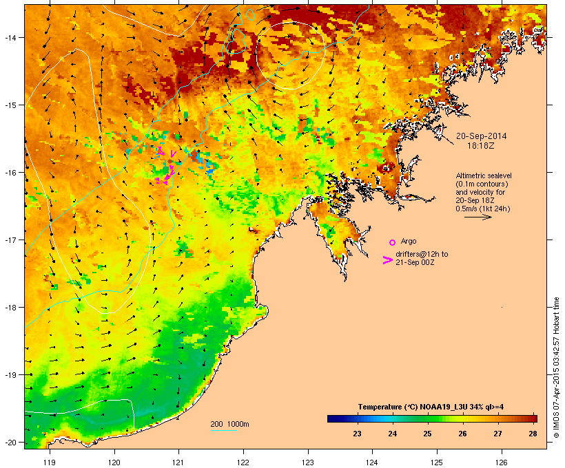565x468 pixels.
Task: Click the '20-Sep-2014' date label
Action: [x=481, y=136]
